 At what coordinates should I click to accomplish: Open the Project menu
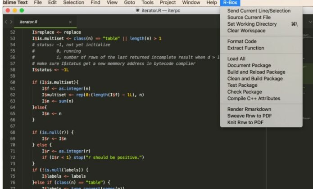click(x=168, y=3)
